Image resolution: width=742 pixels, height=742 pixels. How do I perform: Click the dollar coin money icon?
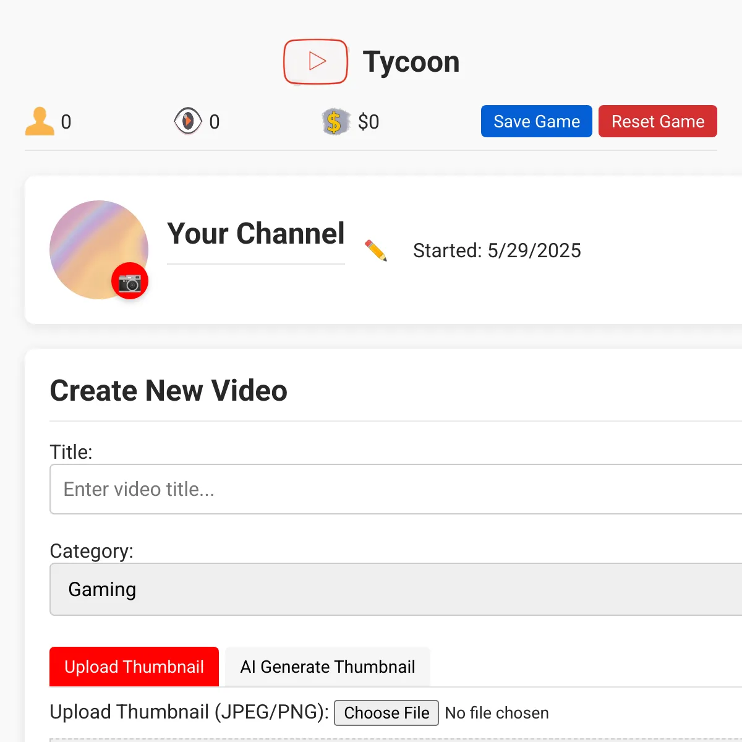point(336,122)
